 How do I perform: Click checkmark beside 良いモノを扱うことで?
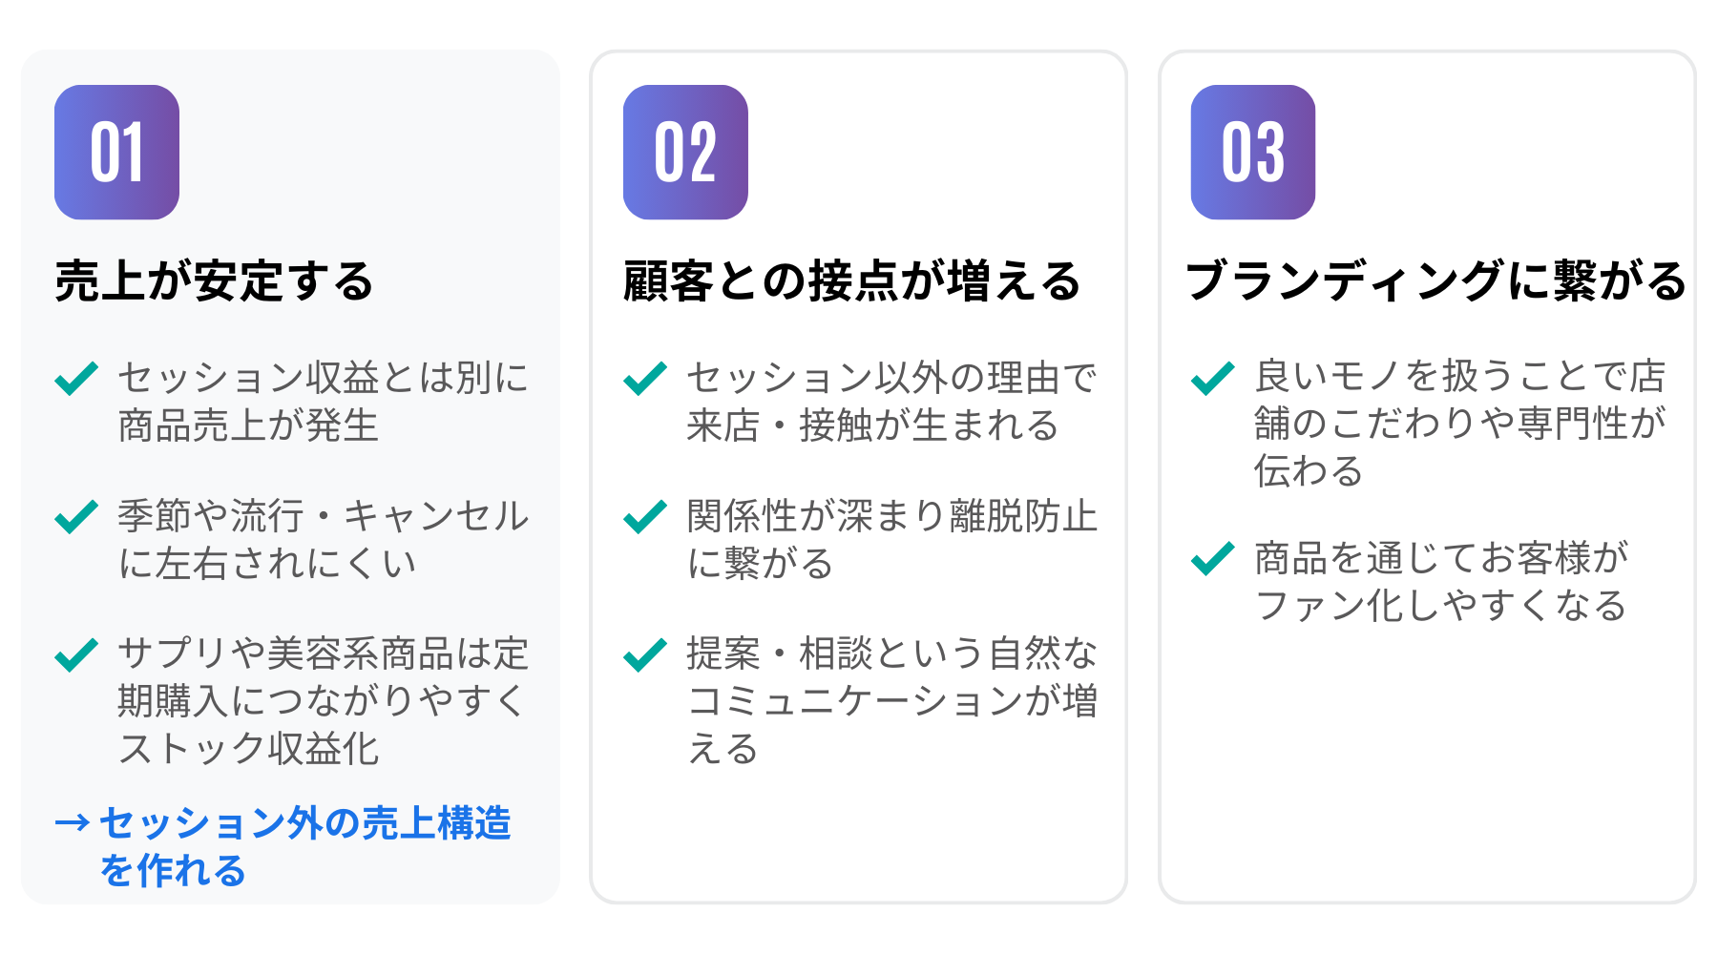(x=1213, y=379)
